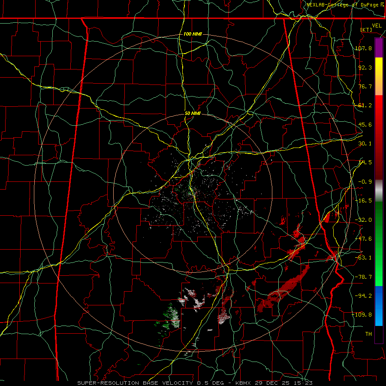The height and width of the screenshot is (386, 386).
Task: Click the purple segment of velocity color bar
Action: 379,48
